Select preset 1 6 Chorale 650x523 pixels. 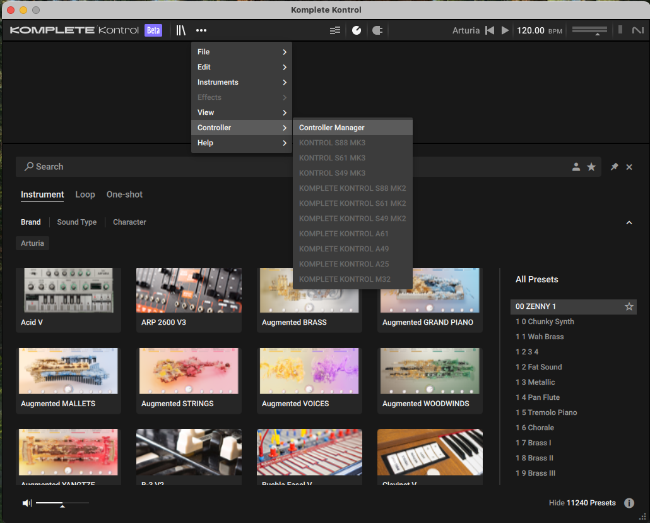click(x=535, y=428)
